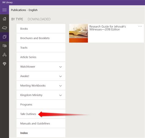Open the Tracts category

41,48
